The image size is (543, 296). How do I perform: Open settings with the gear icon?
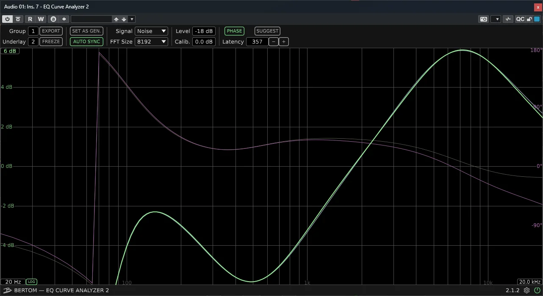pyautogui.click(x=526, y=291)
